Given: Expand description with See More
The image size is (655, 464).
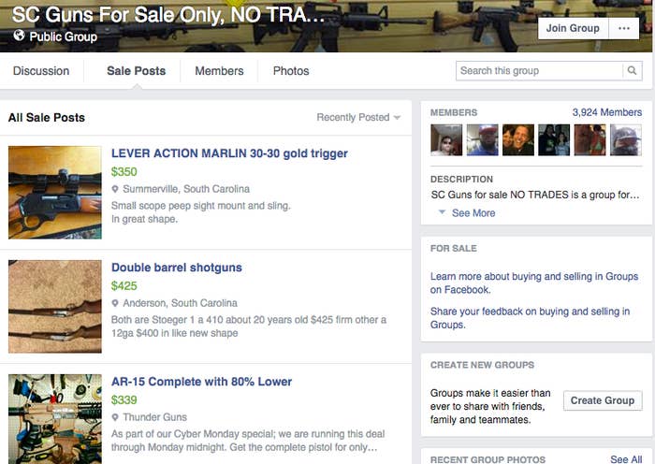Looking at the screenshot, I should (x=473, y=213).
